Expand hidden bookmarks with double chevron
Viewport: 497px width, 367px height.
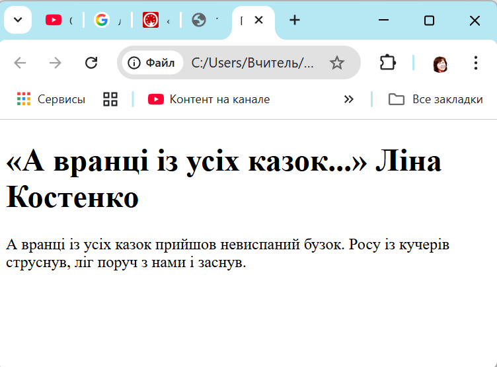pos(349,99)
